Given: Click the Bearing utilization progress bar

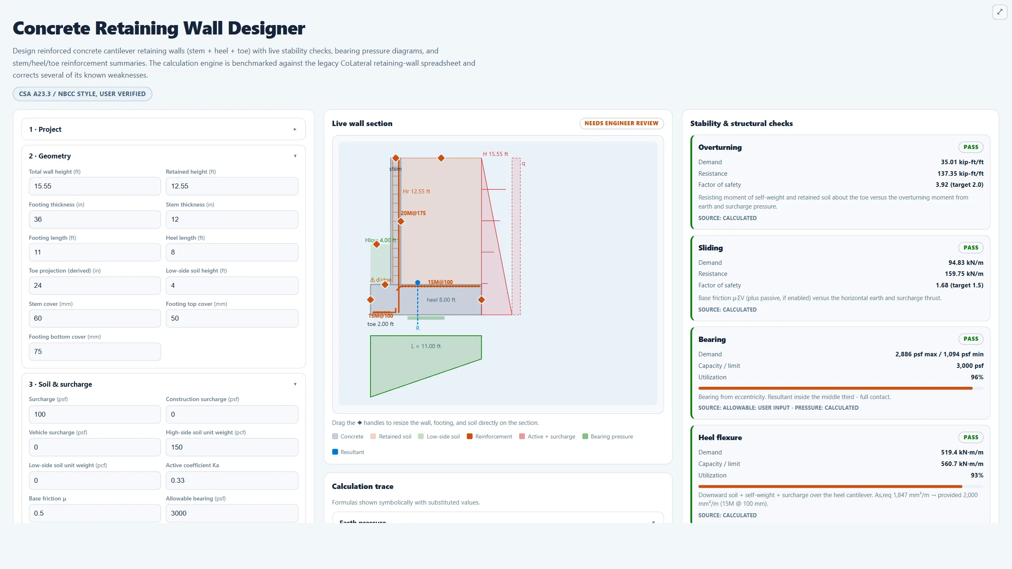Looking at the screenshot, I should tap(841, 388).
